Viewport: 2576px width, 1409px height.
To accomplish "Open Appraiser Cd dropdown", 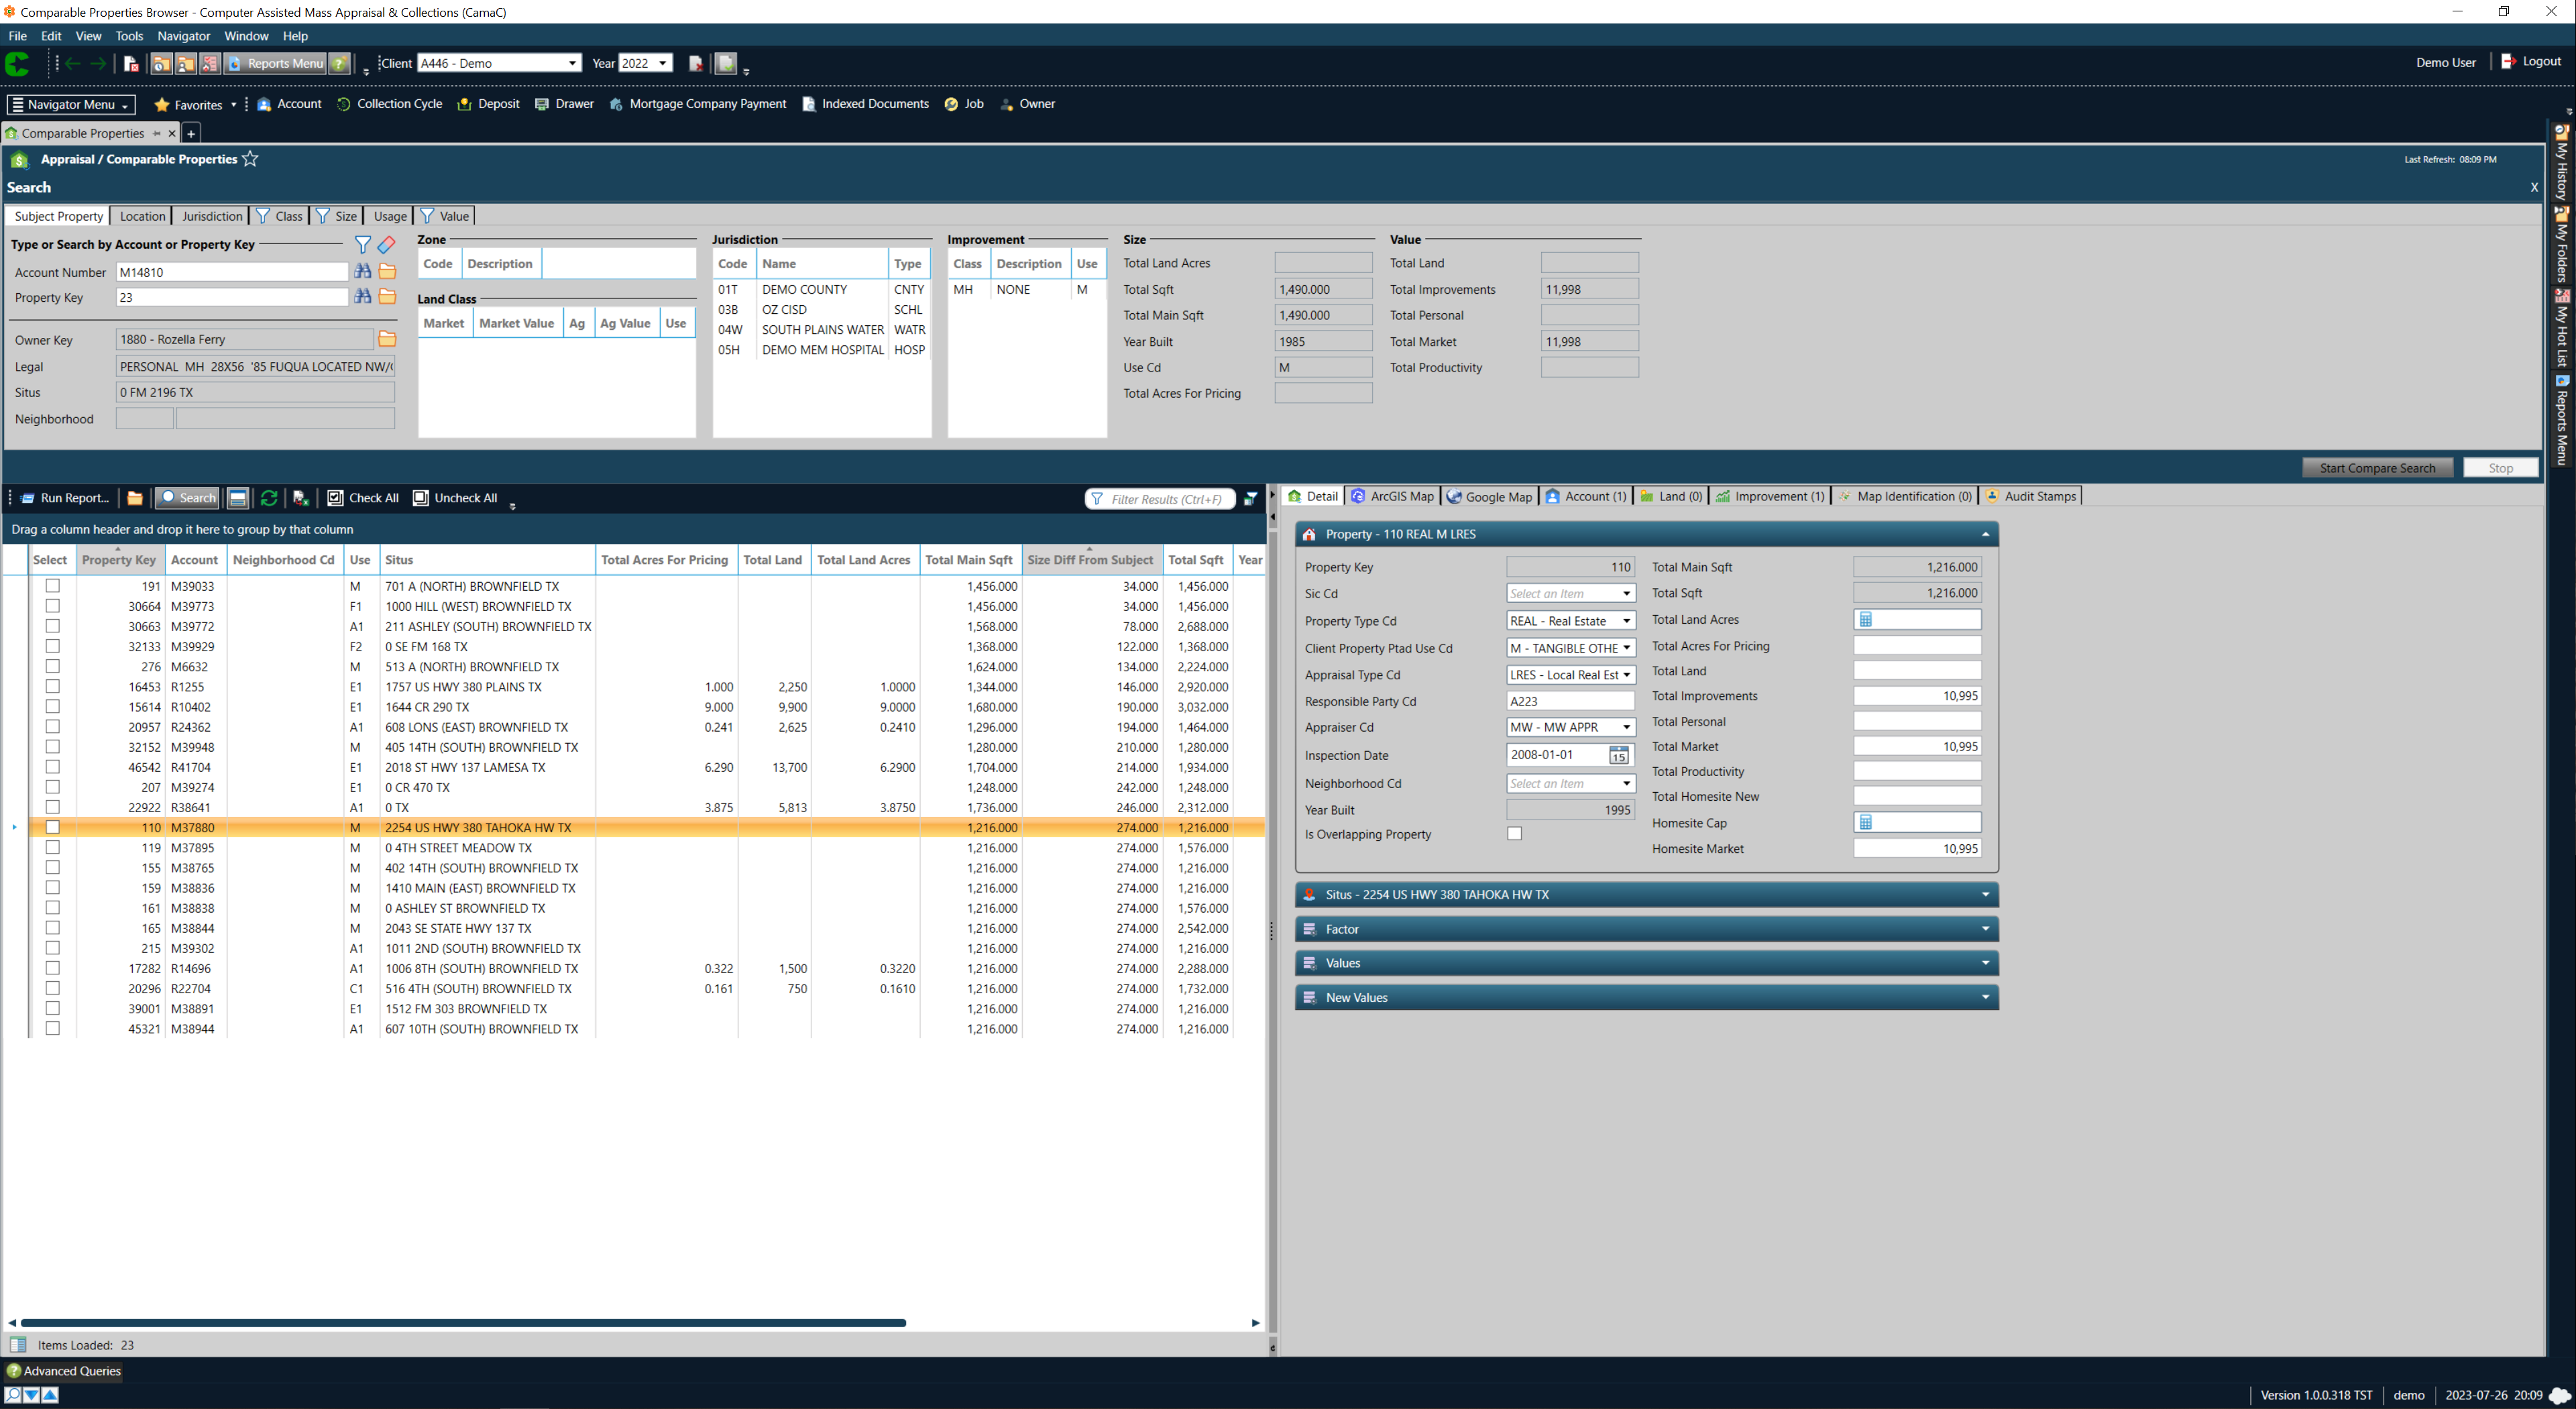I will [1570, 727].
